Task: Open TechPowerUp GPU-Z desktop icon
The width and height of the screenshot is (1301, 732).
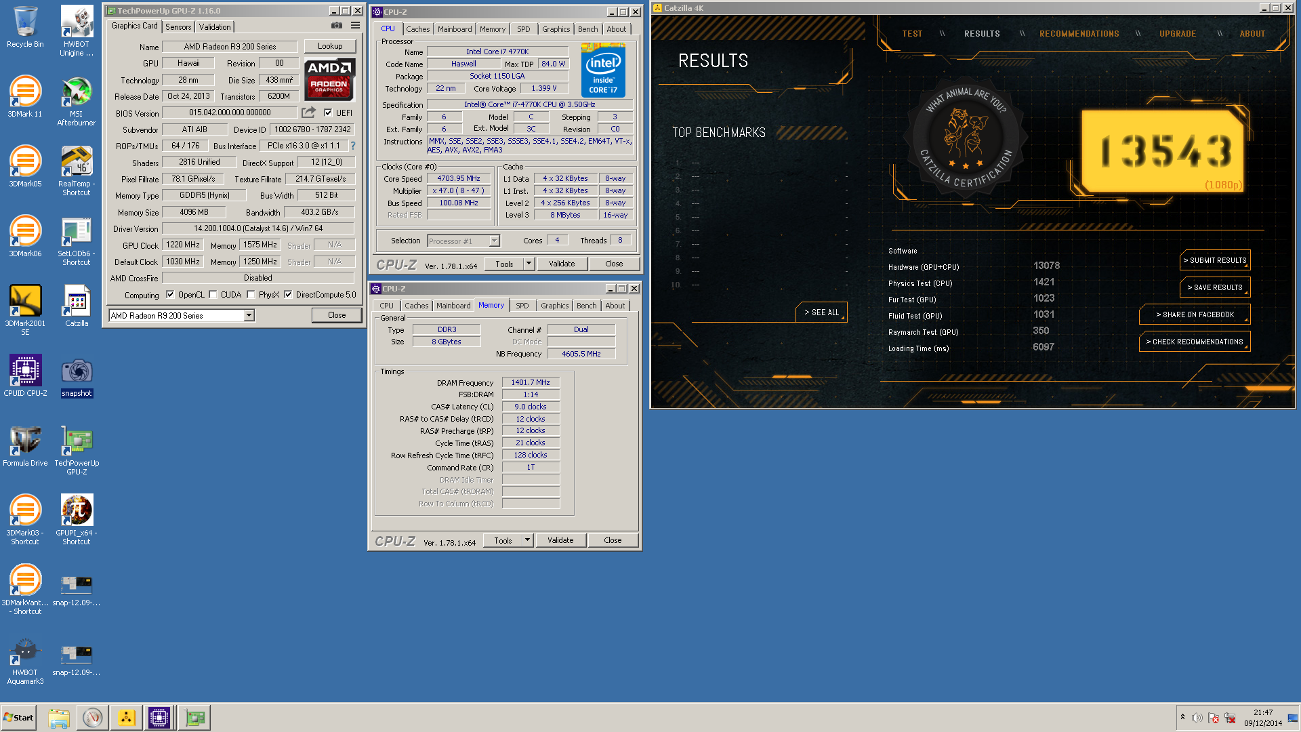Action: [x=77, y=449]
